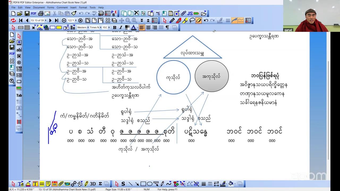This screenshot has width=340, height=191.
Task: Select the Arrow line tool in bottom toolbar
Action: (x=137, y=184)
